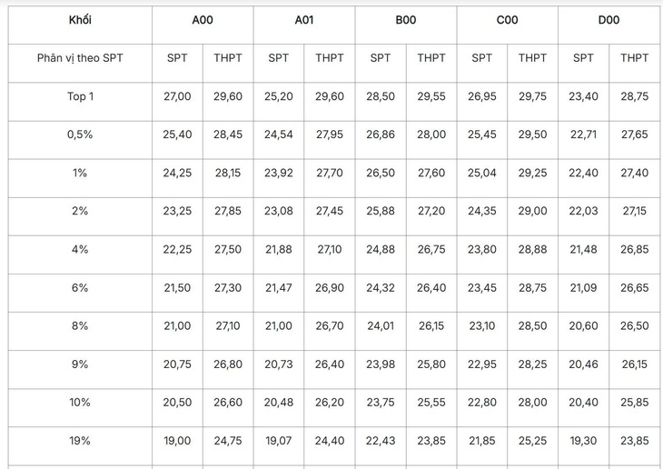This screenshot has width=663, height=469.
Task: Select the D00 column header
Action: tap(609, 25)
